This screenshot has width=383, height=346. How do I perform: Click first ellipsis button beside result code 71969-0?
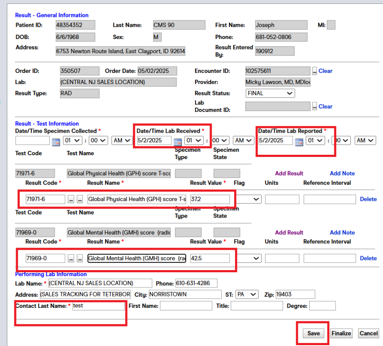pyautogui.click(x=71, y=258)
